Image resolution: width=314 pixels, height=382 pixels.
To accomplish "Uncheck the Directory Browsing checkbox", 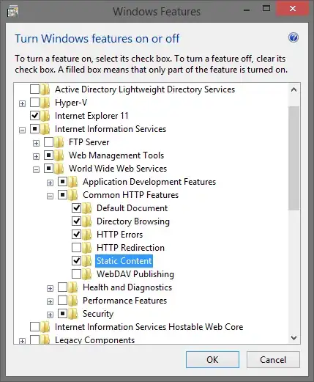I will (76, 221).
